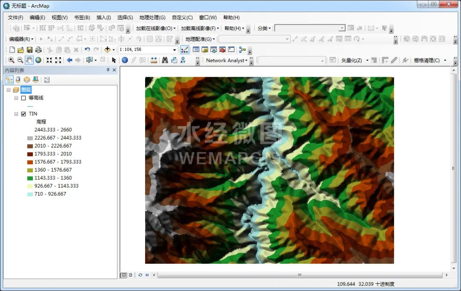Choose the Select Elements arrow tool
Image resolution: width=461 pixels, height=291 pixels.
pyautogui.click(x=114, y=60)
